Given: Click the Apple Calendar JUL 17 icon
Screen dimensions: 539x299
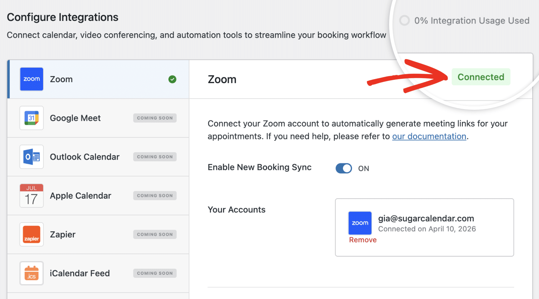Looking at the screenshot, I should (32, 196).
